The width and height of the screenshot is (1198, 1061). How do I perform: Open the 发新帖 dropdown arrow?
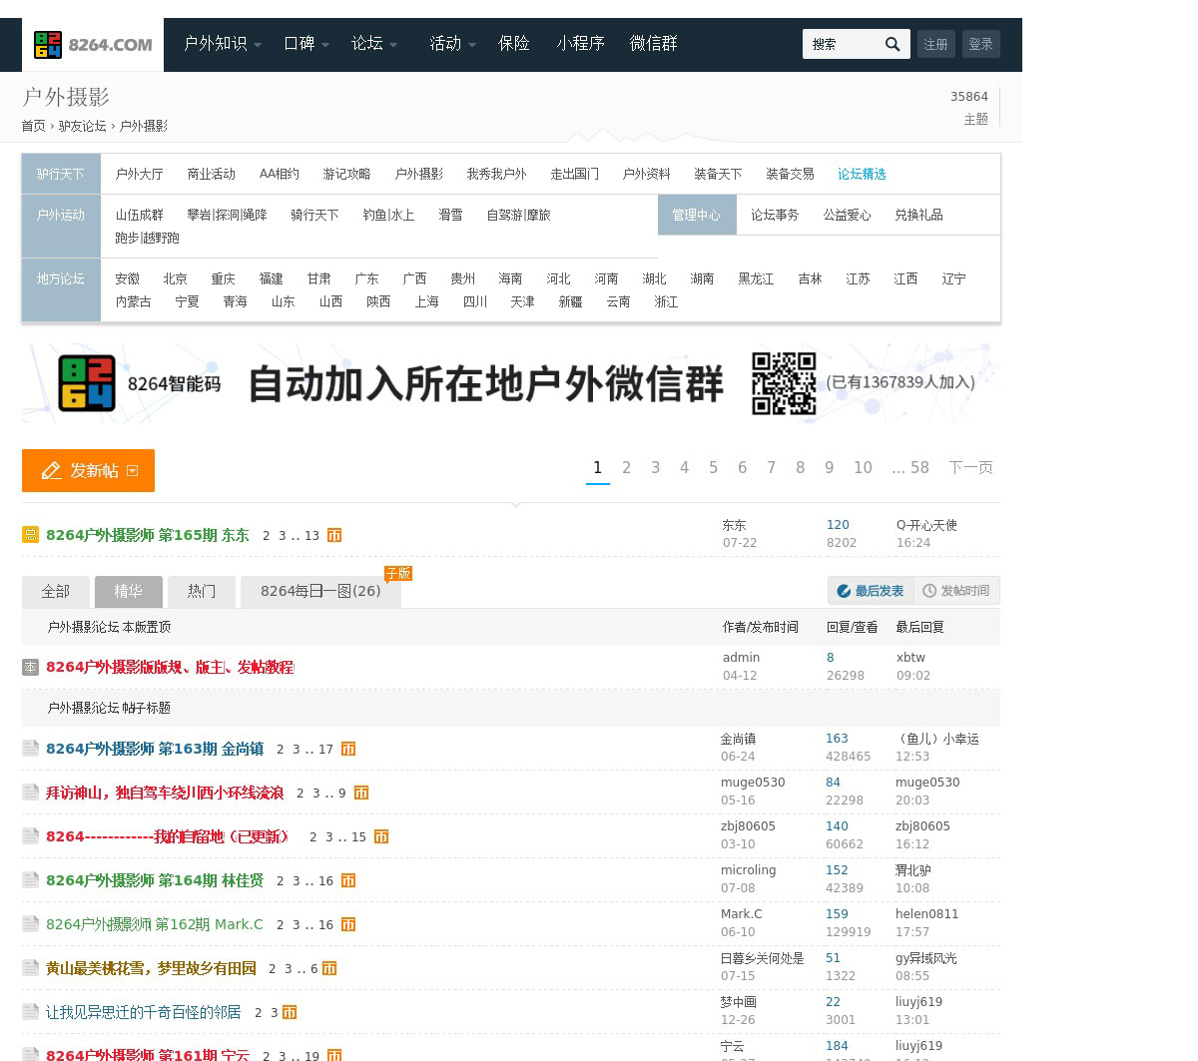(x=133, y=471)
